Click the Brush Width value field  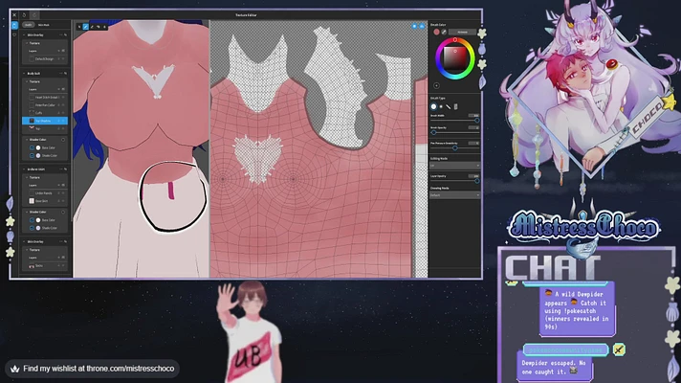(x=473, y=116)
